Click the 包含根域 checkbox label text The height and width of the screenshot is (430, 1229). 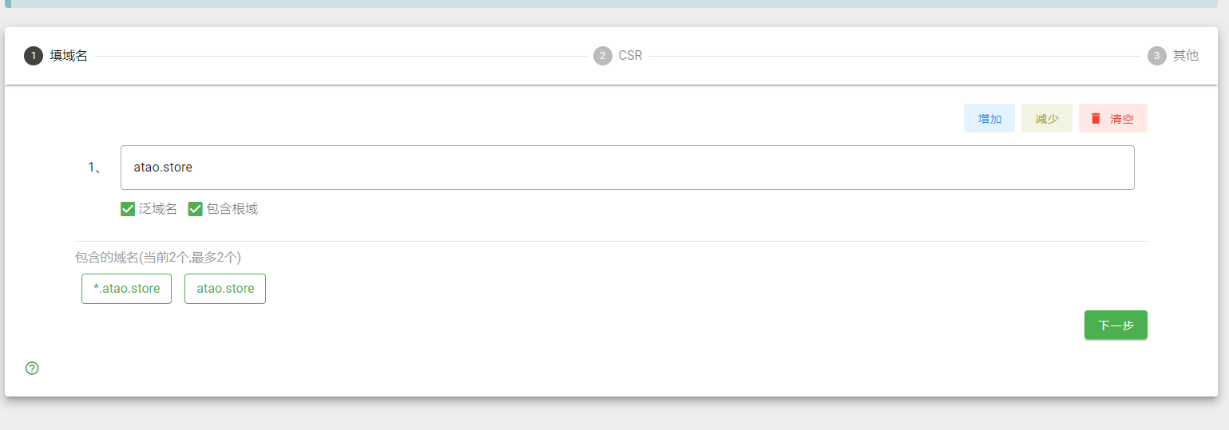(232, 209)
